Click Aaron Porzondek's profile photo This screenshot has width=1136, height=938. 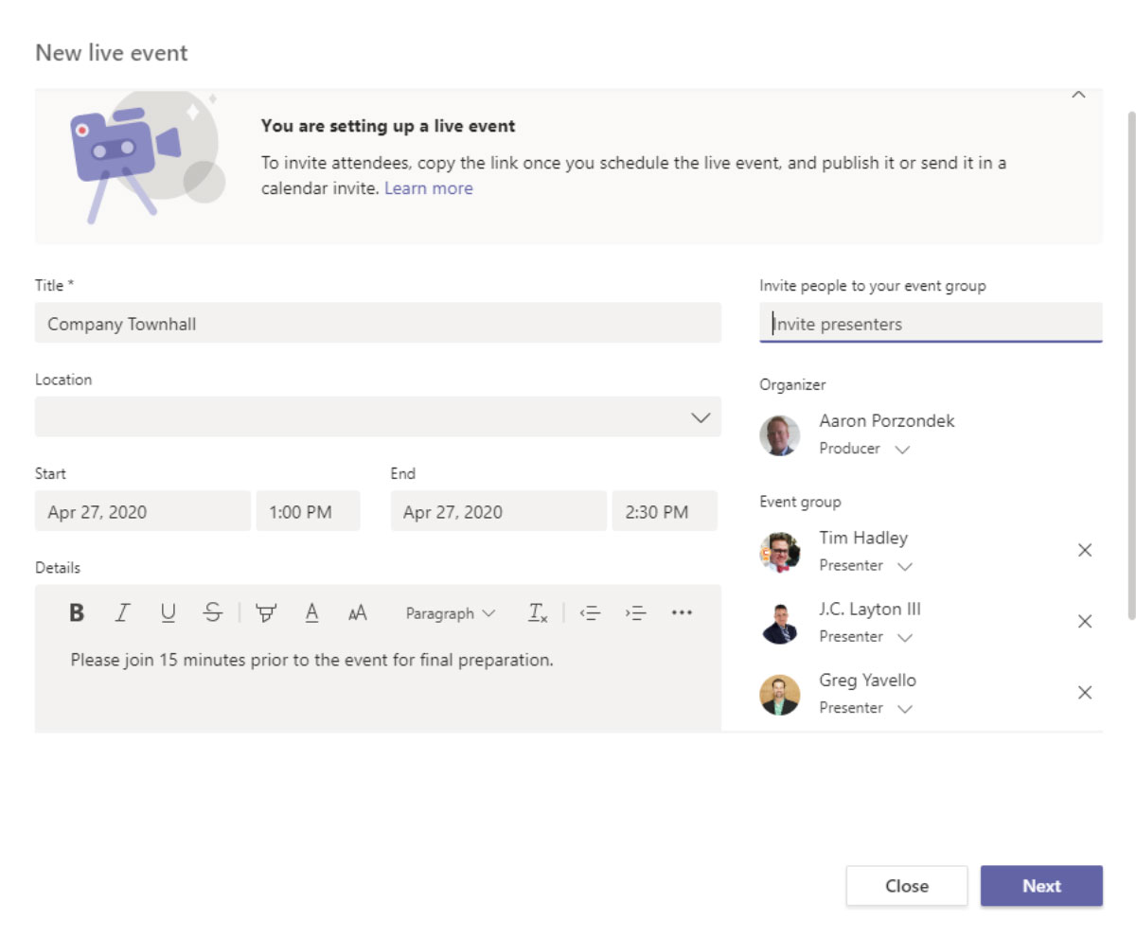pos(780,435)
